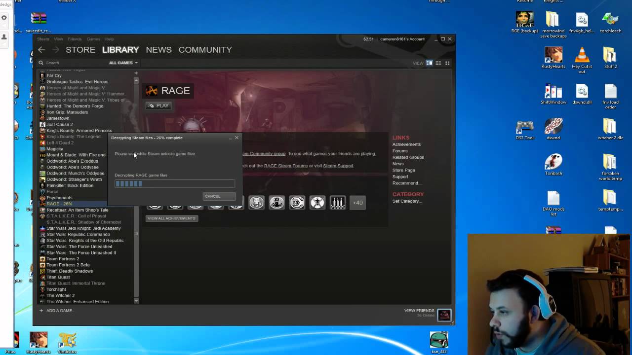
Task: Switch to detail view icon next to VIEW
Action: 429,63
